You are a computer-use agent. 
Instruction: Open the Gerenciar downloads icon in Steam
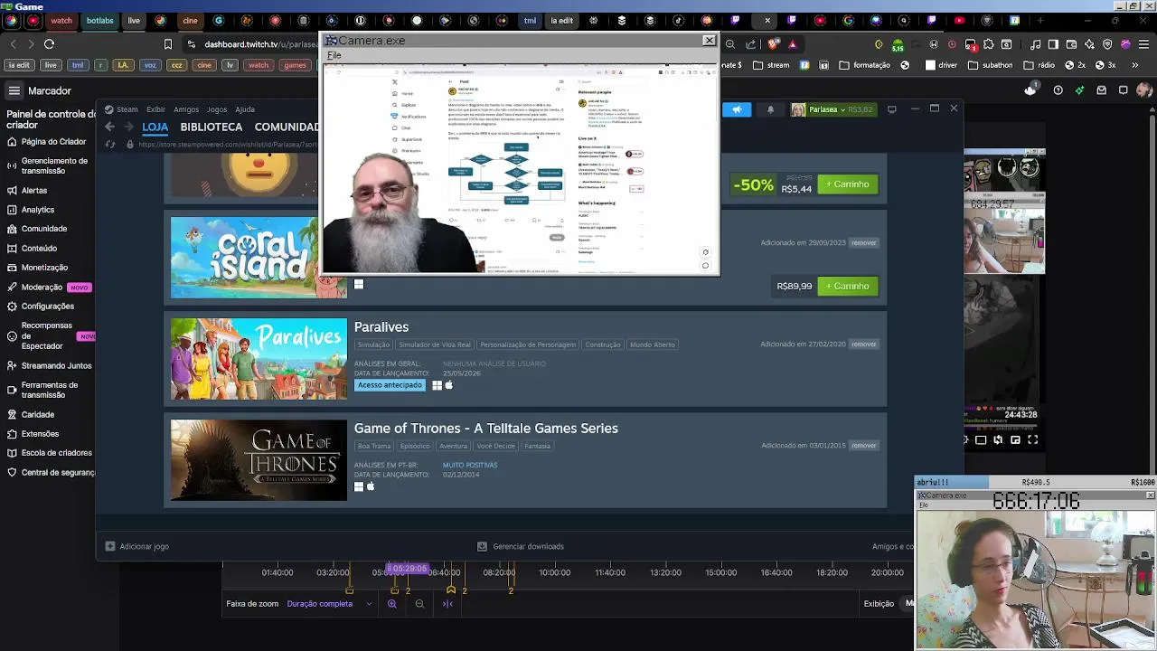click(x=482, y=546)
